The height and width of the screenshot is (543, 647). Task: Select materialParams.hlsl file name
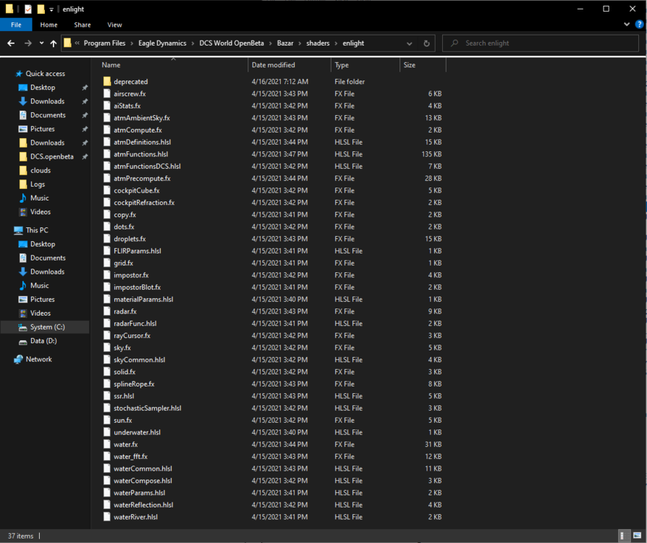(x=143, y=299)
